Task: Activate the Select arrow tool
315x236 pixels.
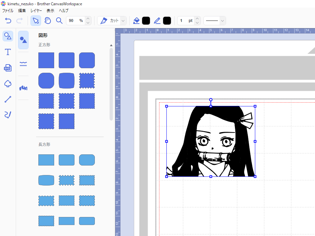Action: point(36,21)
